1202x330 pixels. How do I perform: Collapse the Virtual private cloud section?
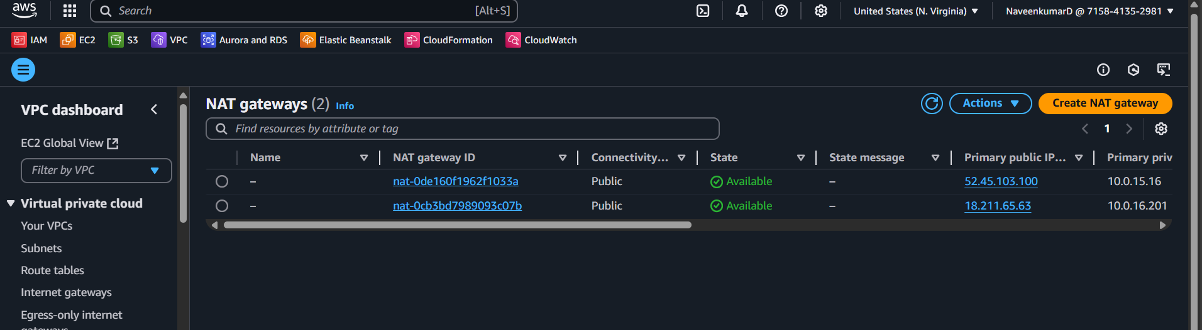(x=11, y=203)
